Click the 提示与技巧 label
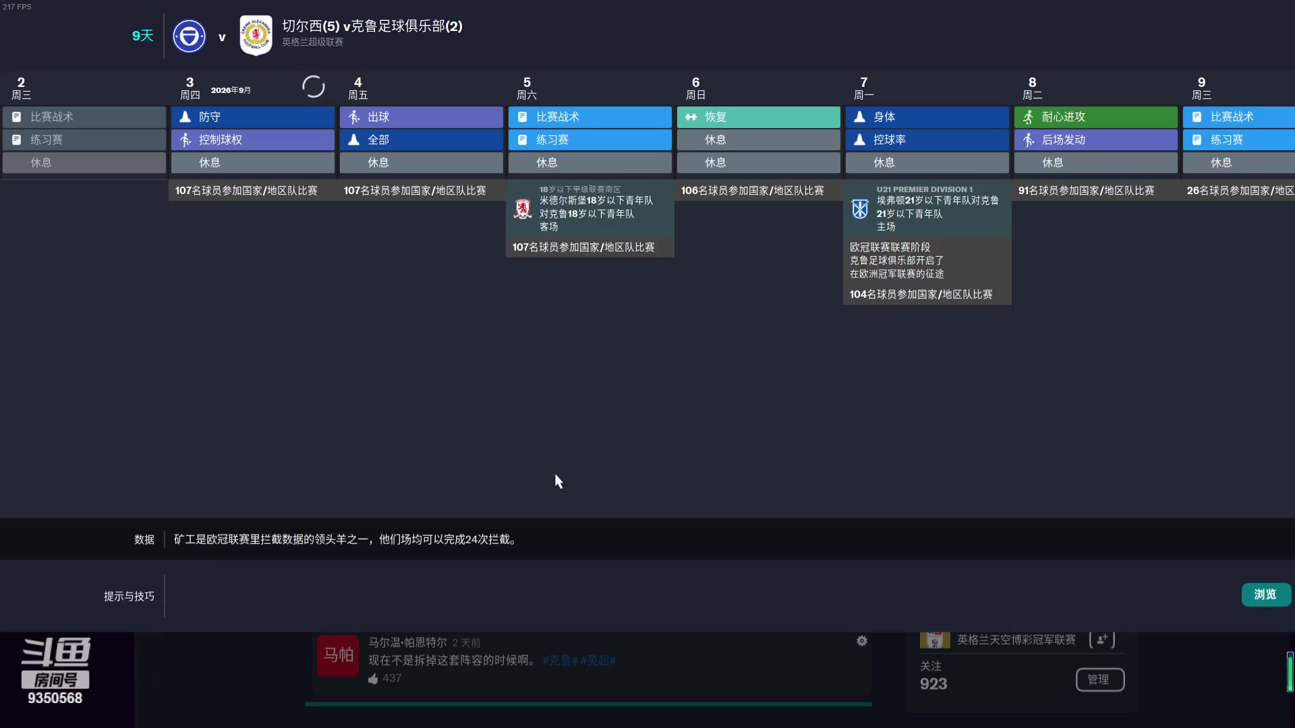Image resolution: width=1295 pixels, height=728 pixels. [x=129, y=597]
